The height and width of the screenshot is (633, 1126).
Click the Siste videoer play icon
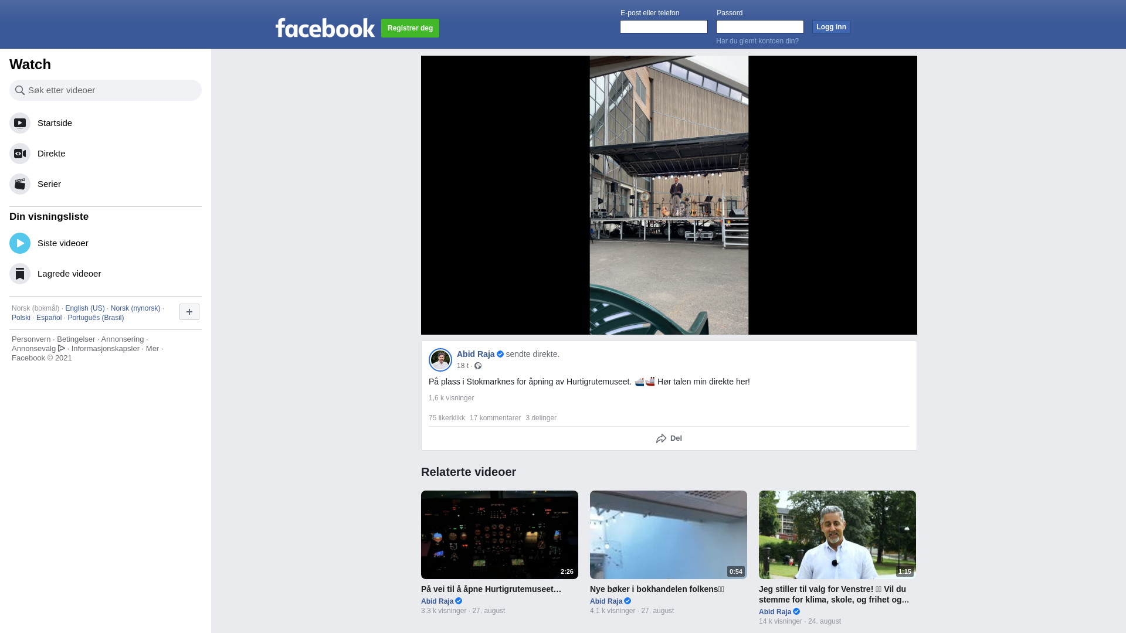click(20, 243)
